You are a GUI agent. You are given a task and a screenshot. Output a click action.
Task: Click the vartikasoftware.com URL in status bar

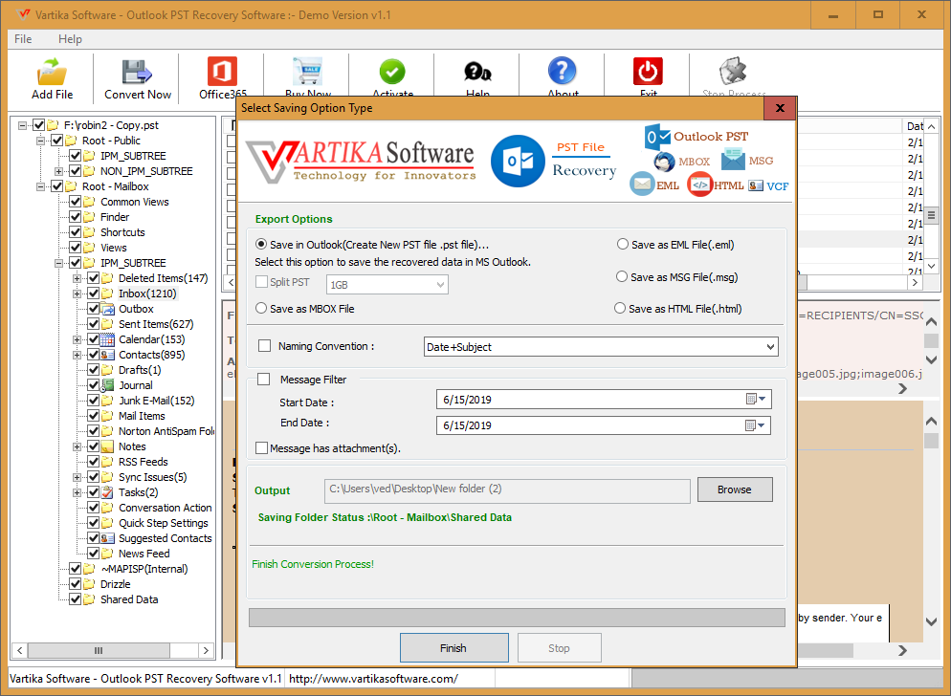tap(373, 679)
